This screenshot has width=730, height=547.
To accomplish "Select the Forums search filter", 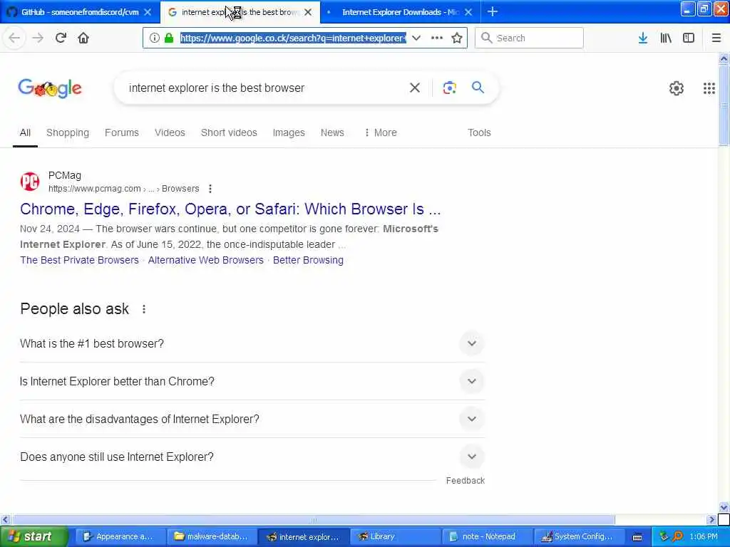I will tap(121, 132).
